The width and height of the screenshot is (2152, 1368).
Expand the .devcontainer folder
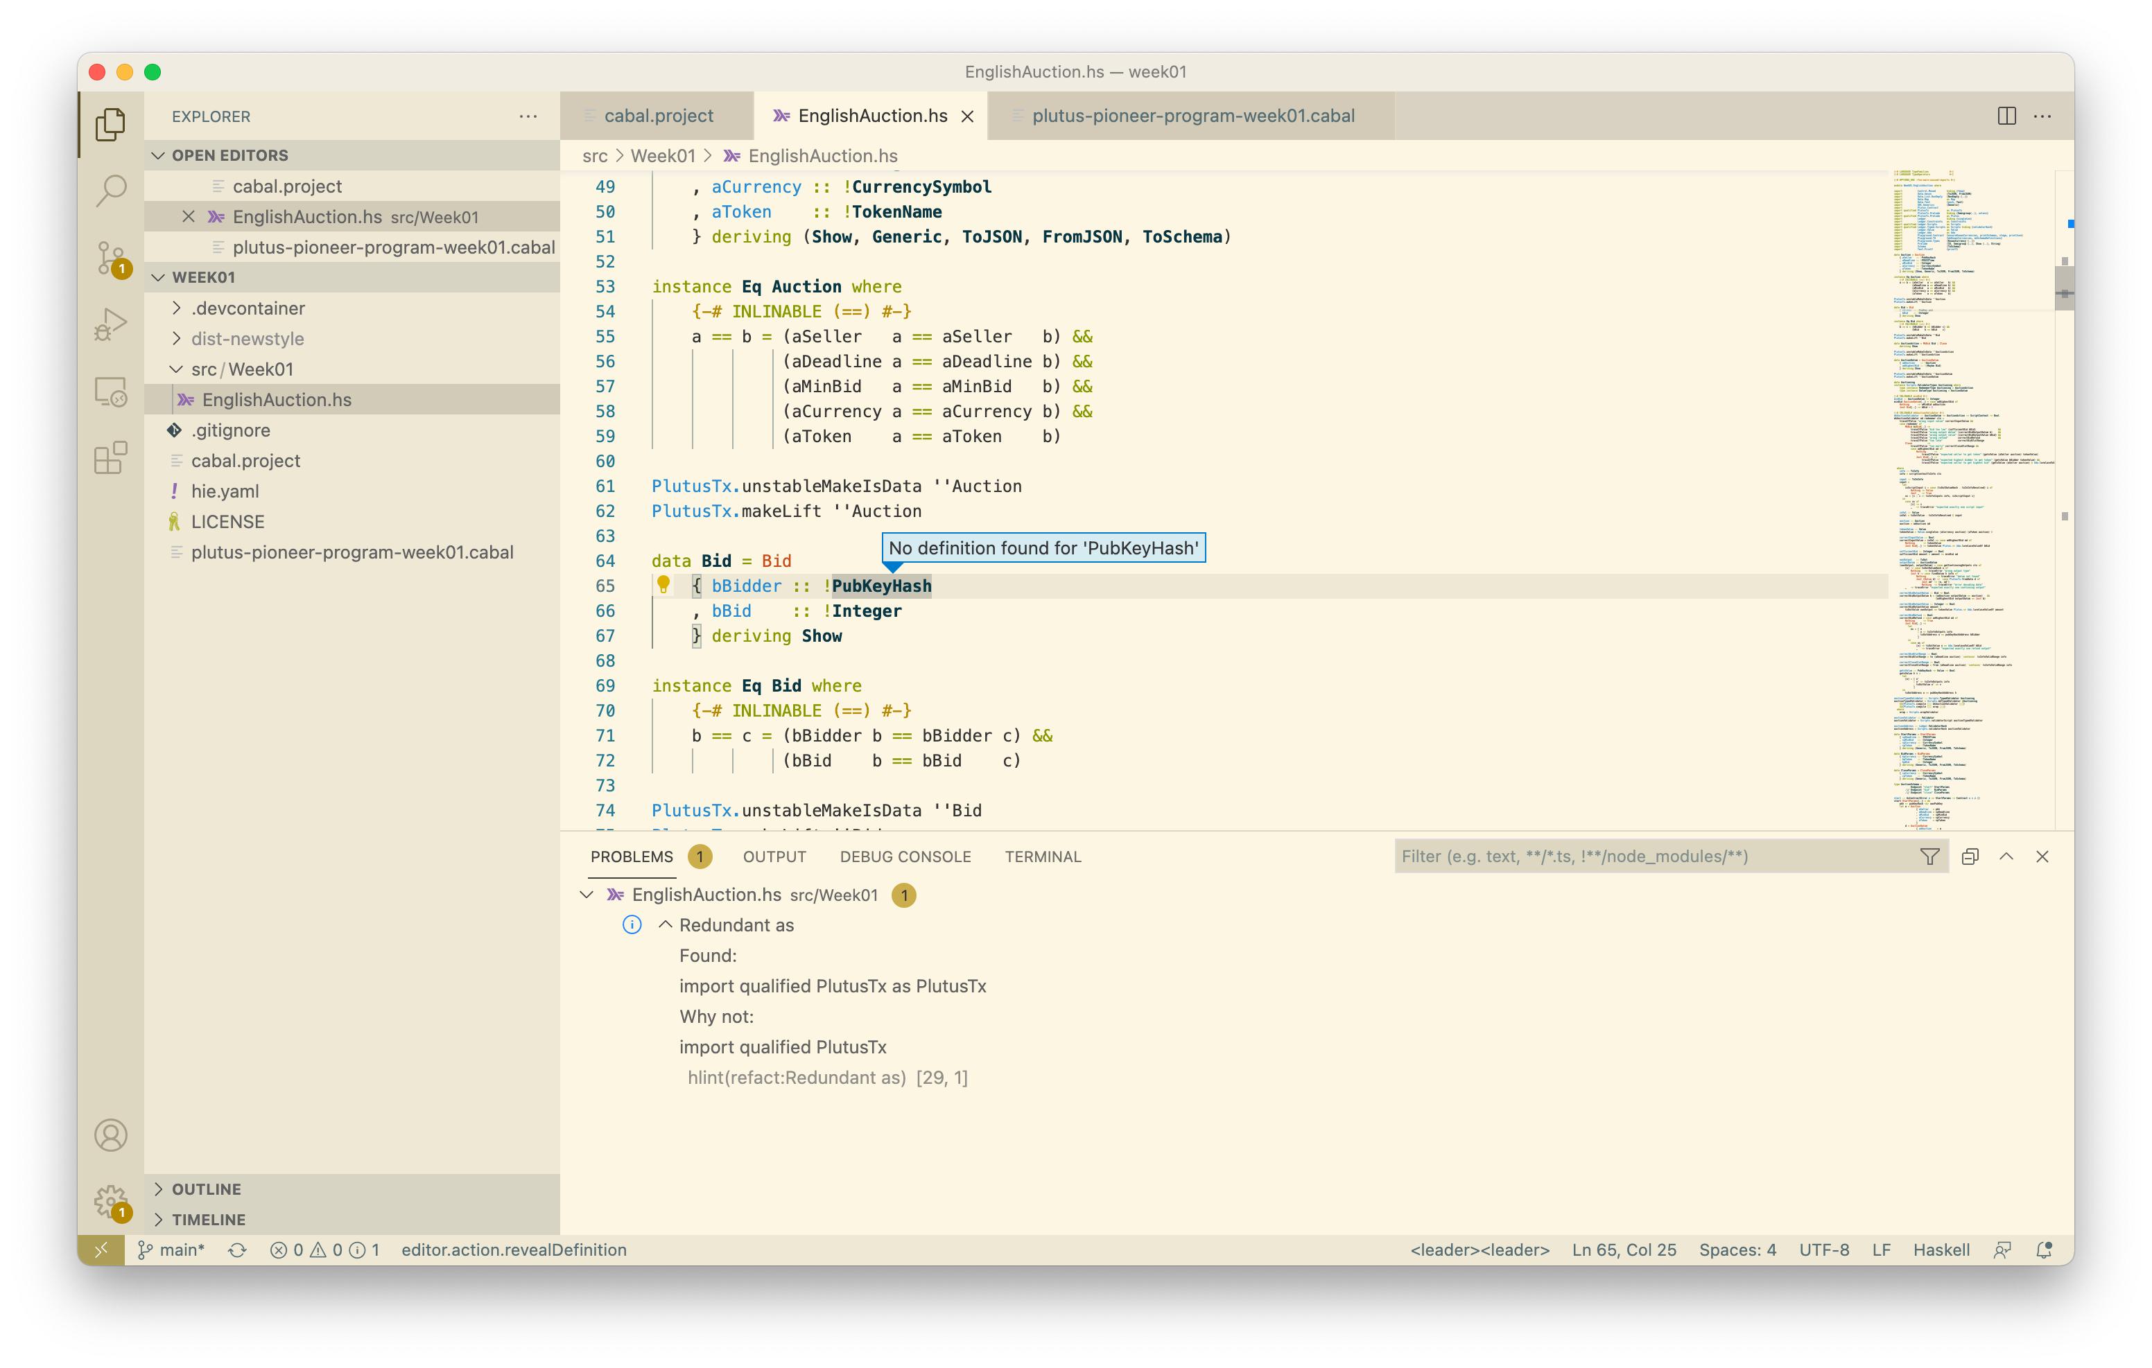(176, 308)
